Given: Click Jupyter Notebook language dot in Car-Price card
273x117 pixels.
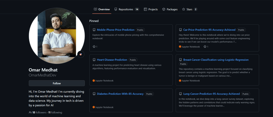Looking at the screenshot, I should click(x=180, y=47).
